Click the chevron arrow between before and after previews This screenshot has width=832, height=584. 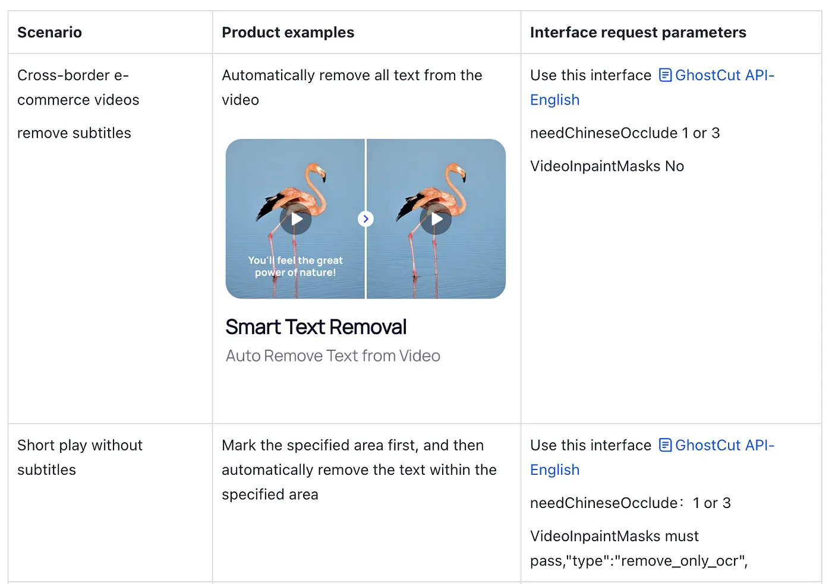365,219
